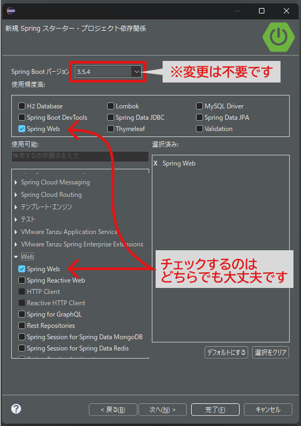Enable the Rest Repositories checkbox
Image resolution: width=301 pixels, height=426 pixels.
point(22,326)
